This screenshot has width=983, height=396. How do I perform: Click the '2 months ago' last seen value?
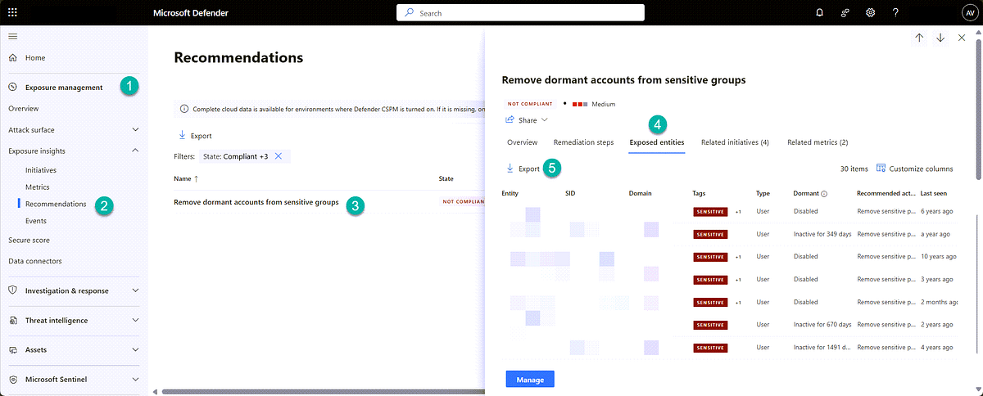click(939, 302)
